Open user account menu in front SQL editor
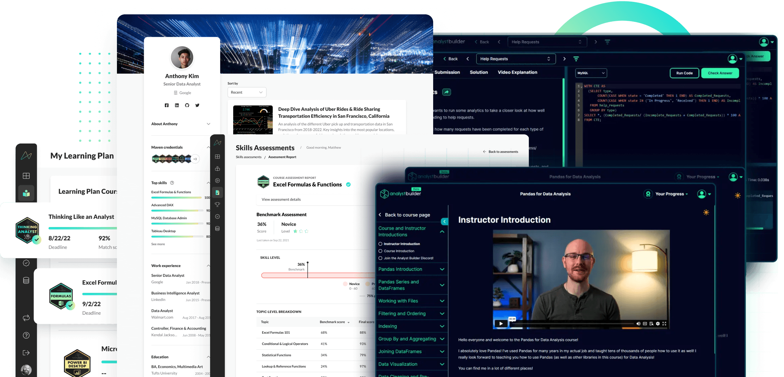Screen dimensions: 784x377 click(x=735, y=59)
